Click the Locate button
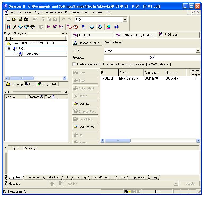This screenshot has width=204, height=197. coord(190,184)
